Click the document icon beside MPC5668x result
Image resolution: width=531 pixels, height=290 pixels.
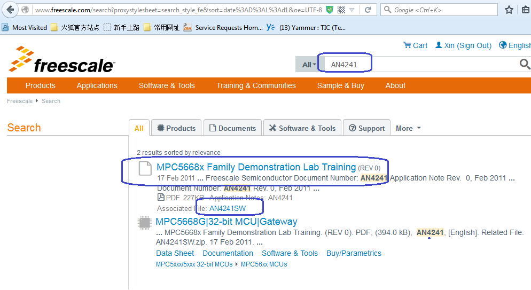coord(145,168)
